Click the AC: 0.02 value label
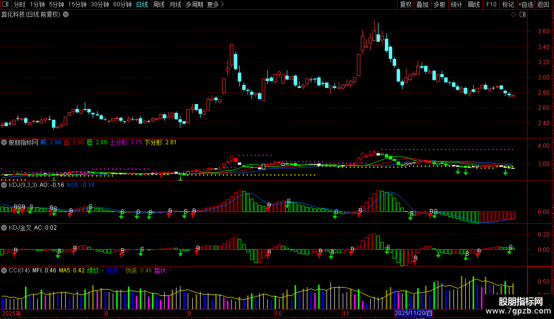The width and height of the screenshot is (554, 319). (x=45, y=228)
